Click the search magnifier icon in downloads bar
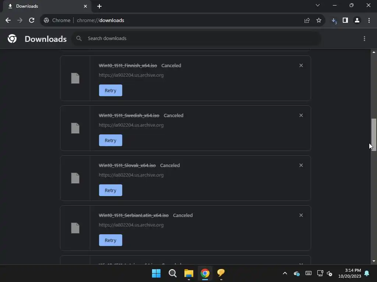Viewport: 377px width, 282px height. coord(79,38)
